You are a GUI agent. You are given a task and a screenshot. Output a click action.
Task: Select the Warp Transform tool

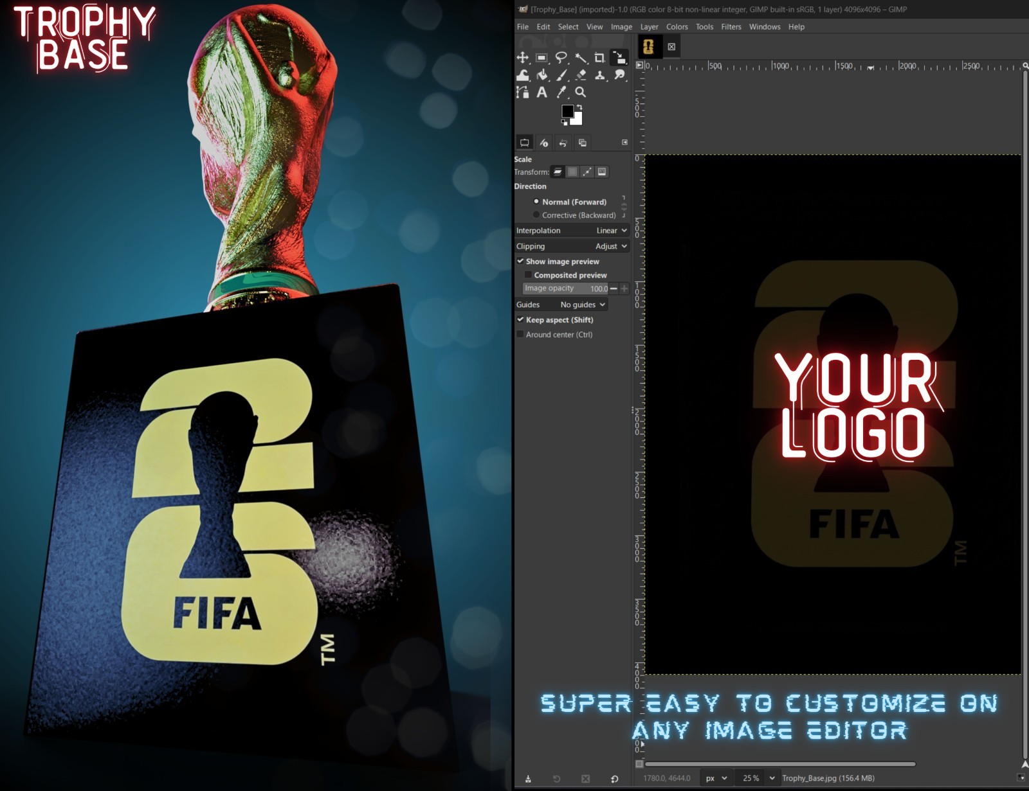click(522, 75)
